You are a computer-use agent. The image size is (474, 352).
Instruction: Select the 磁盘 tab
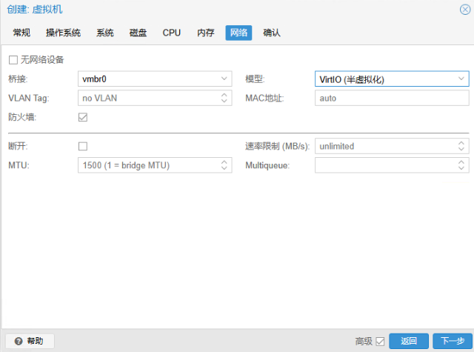(138, 33)
